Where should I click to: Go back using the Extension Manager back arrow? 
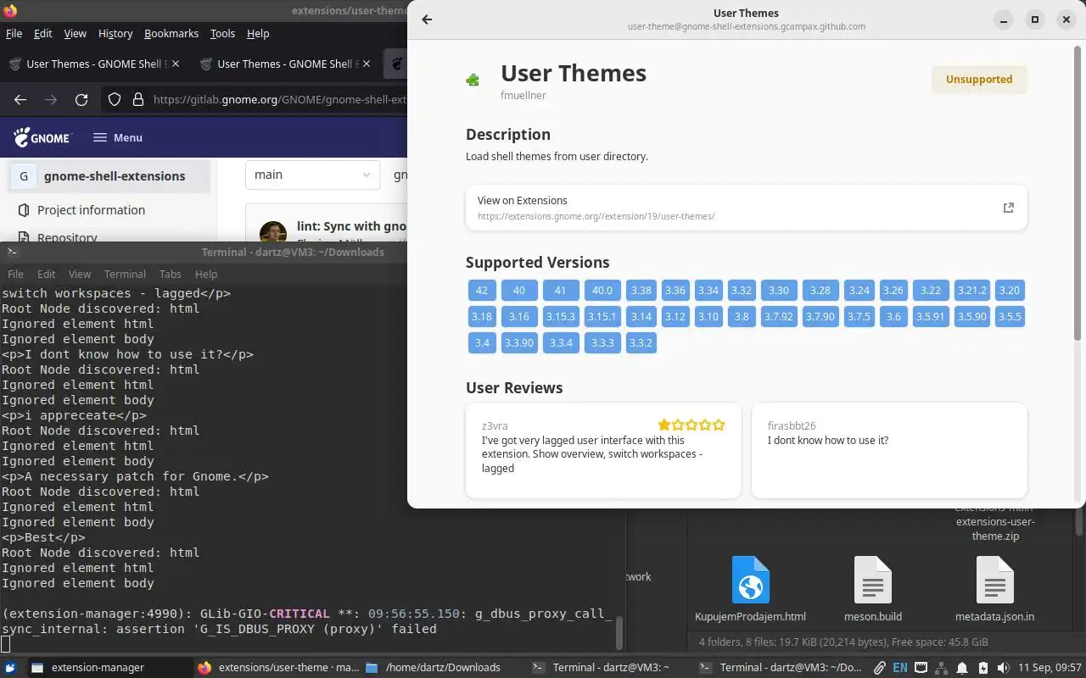pos(427,19)
